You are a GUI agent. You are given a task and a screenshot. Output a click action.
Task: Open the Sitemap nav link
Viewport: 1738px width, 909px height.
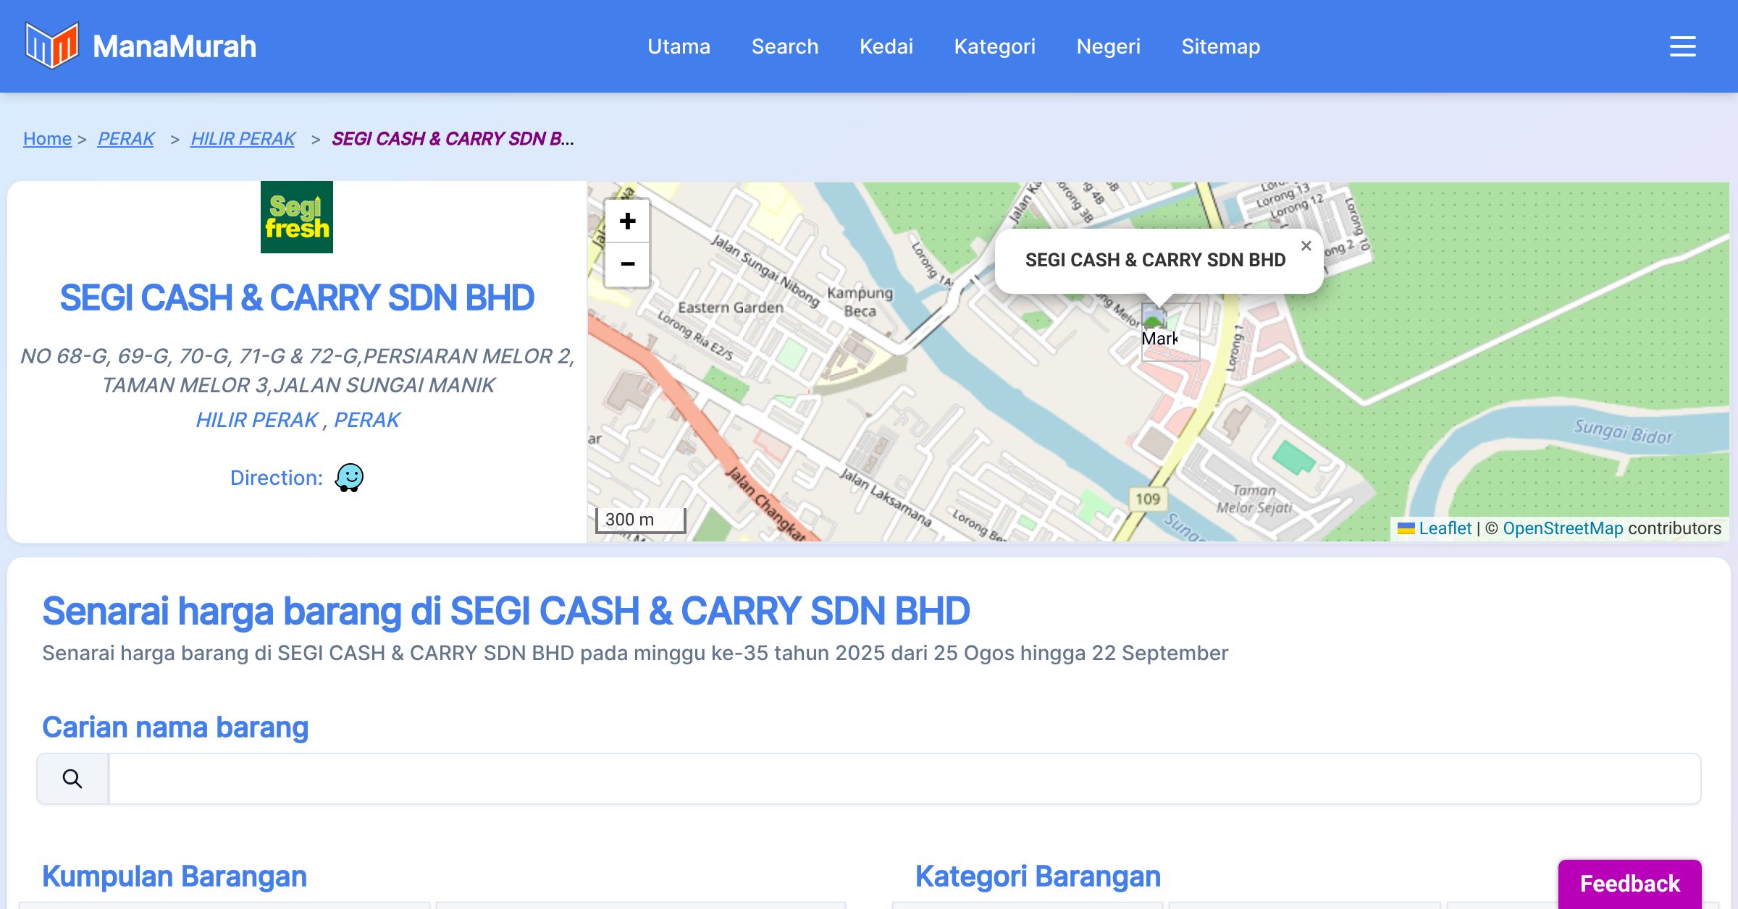(x=1220, y=46)
